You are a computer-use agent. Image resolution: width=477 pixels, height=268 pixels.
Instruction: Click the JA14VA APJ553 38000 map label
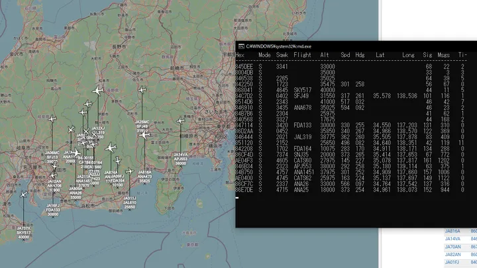pyautogui.click(x=181, y=159)
